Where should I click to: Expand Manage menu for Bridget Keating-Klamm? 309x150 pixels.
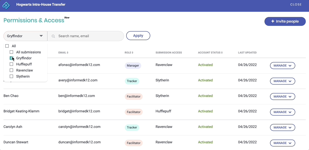point(282,112)
